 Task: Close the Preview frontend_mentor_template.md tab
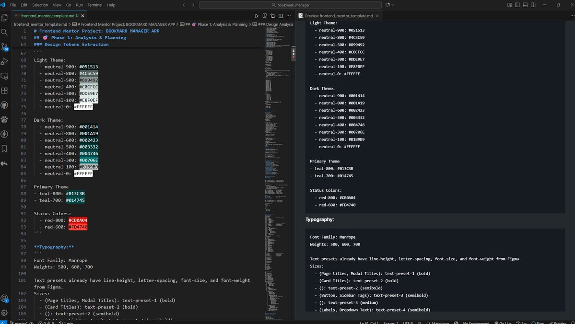pyautogui.click(x=377, y=16)
